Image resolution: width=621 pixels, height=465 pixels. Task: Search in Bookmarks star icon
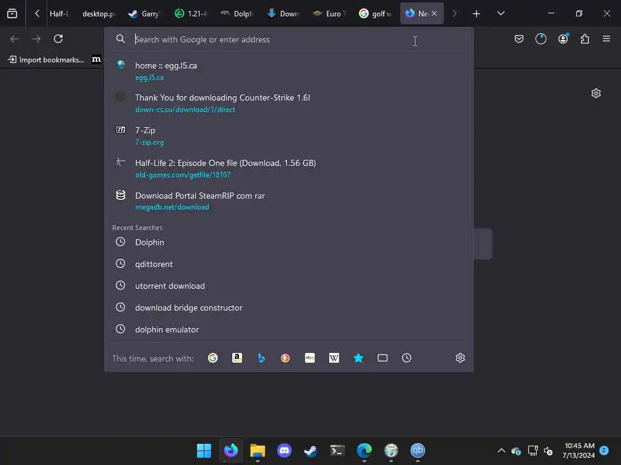click(358, 358)
